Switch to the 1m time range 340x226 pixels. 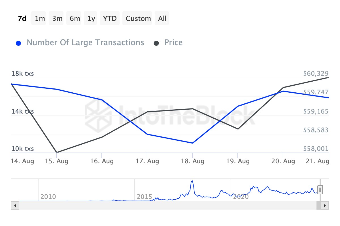(x=40, y=19)
